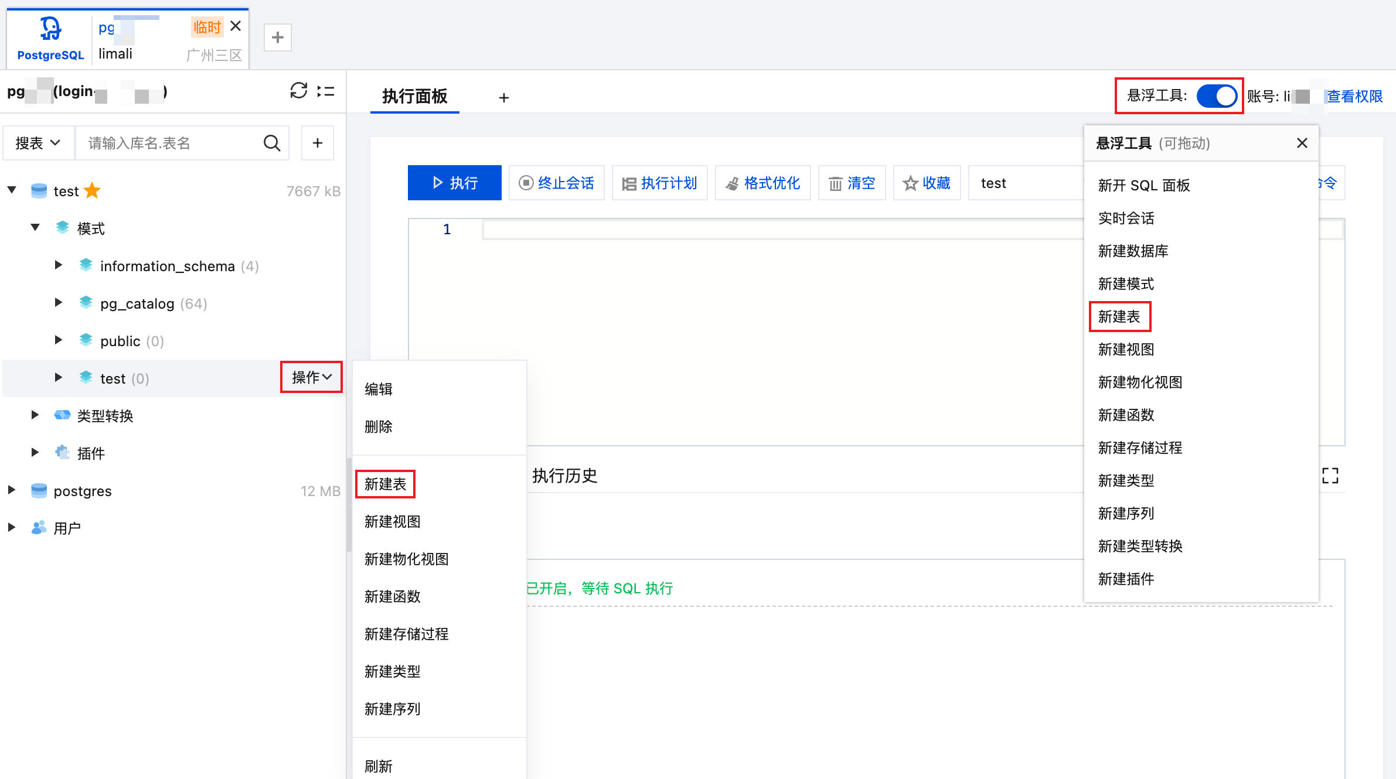1396x779 pixels.
Task: Click the collapse tree list icon
Action: 326,91
